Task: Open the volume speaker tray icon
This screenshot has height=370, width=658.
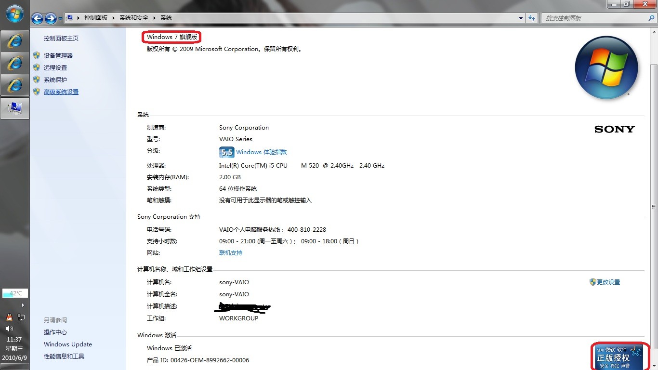Action: [x=9, y=329]
